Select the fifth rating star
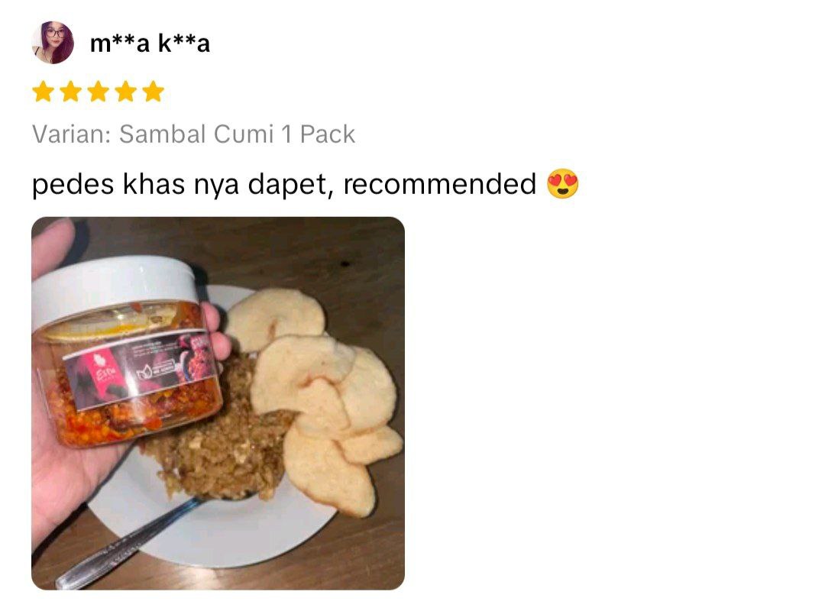825x614 pixels. 153,91
